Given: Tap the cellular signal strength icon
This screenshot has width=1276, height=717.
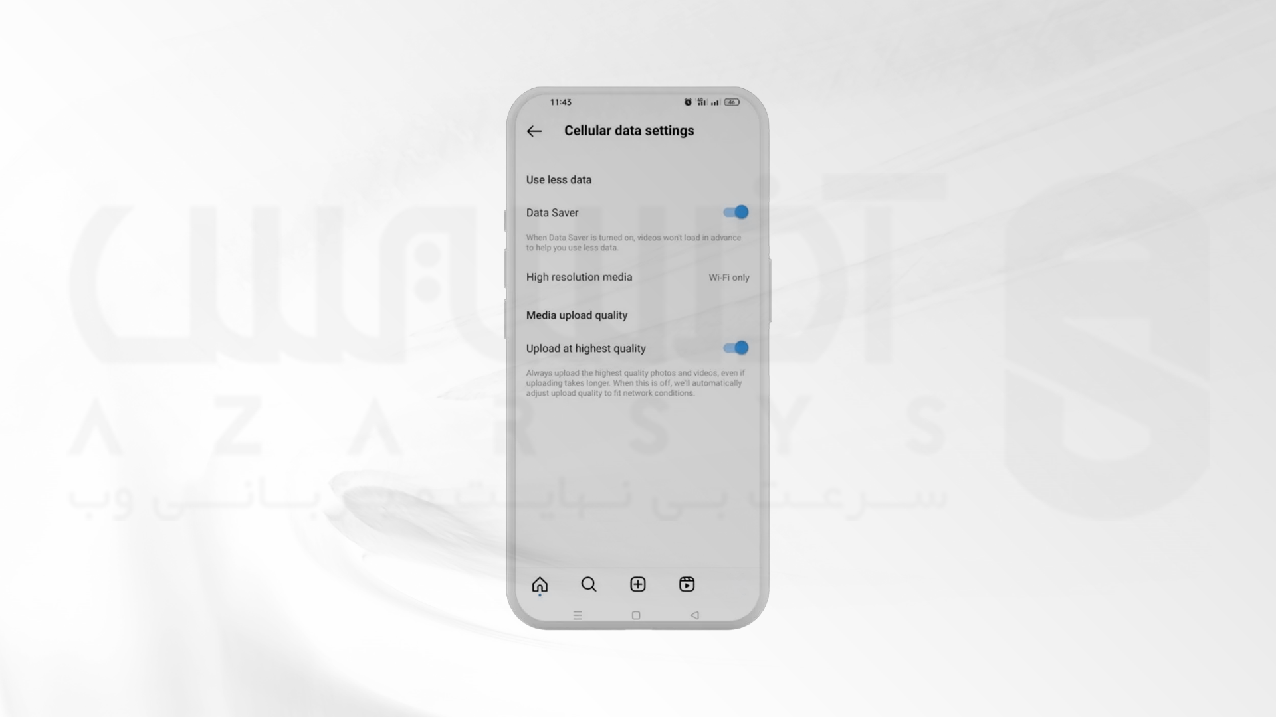Looking at the screenshot, I should click(714, 102).
